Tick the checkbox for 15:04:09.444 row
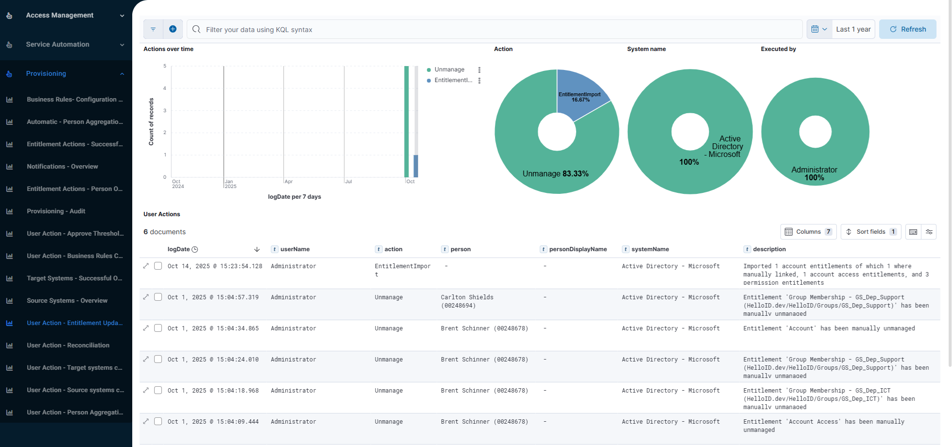Screen dimensions: 952x447 (x=158, y=421)
